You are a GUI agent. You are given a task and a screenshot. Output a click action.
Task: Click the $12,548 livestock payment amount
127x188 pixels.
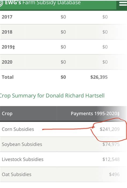pyautogui.click(x=111, y=159)
